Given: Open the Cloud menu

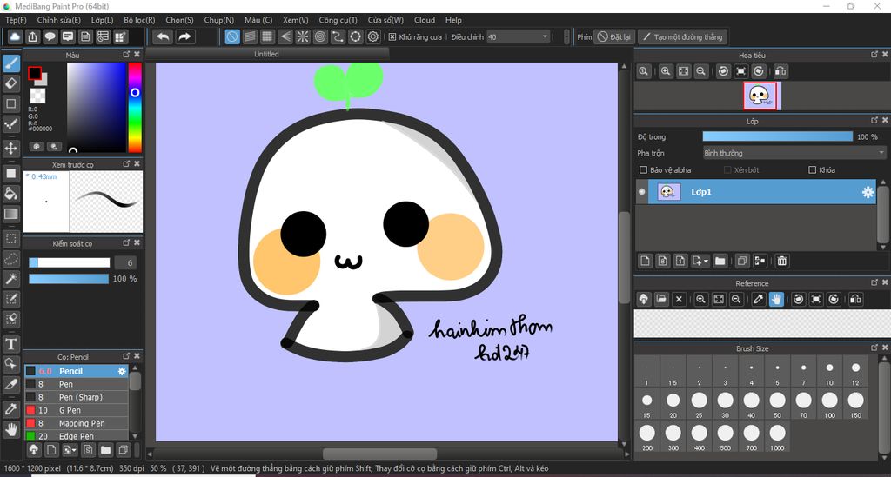Looking at the screenshot, I should tap(425, 20).
